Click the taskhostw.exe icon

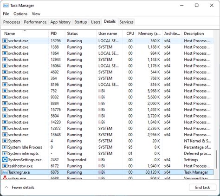[x=5, y=166]
